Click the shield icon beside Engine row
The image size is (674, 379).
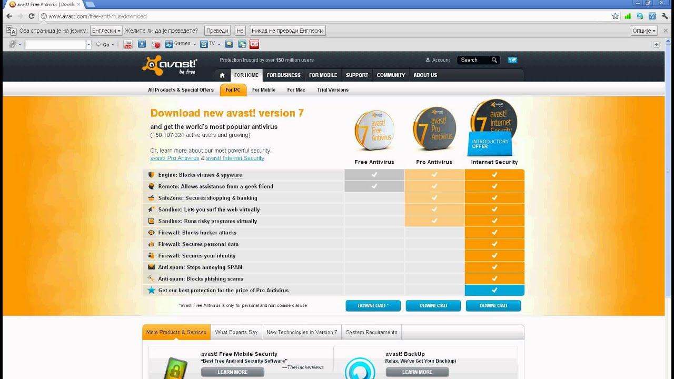click(x=151, y=175)
